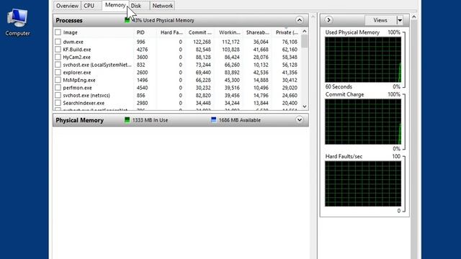The width and height of the screenshot is (461, 259).
Task: Sort by the Private column header
Action: (x=287, y=32)
